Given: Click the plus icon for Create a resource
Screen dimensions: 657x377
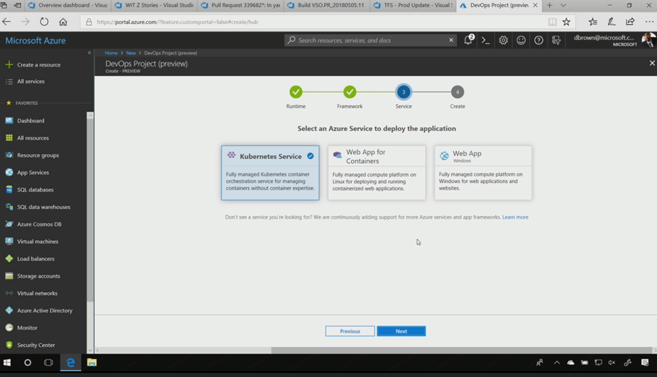Looking at the screenshot, I should (x=9, y=65).
